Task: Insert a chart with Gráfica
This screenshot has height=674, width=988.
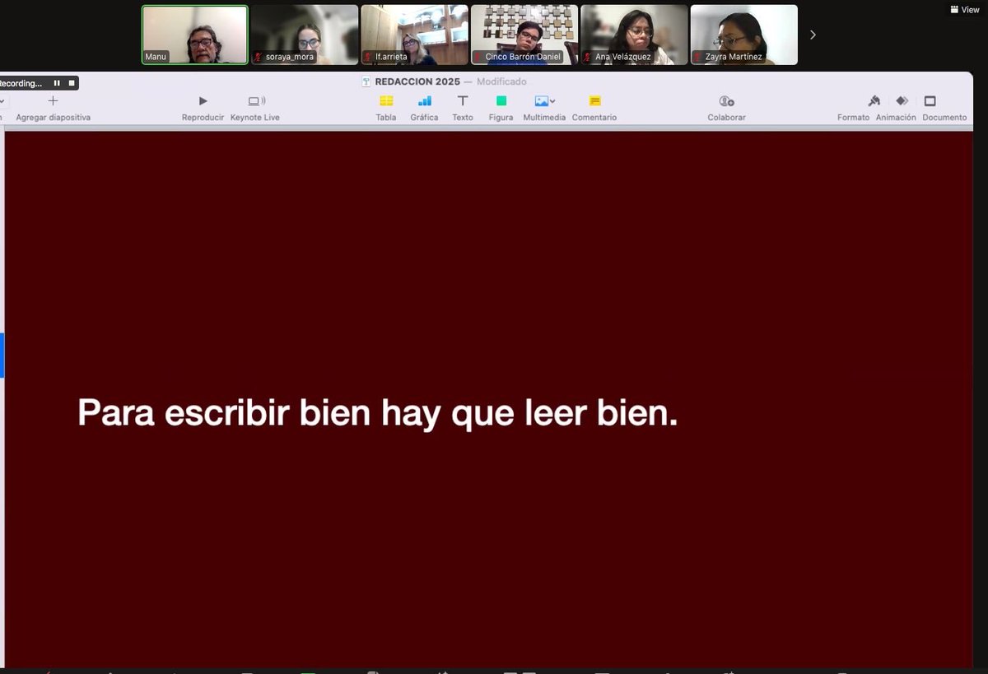Action: [424, 108]
